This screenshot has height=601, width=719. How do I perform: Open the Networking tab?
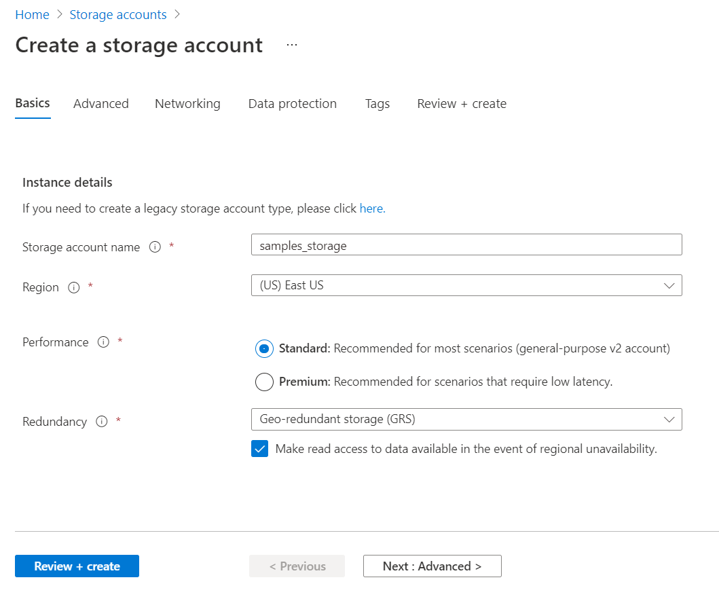[x=187, y=104]
